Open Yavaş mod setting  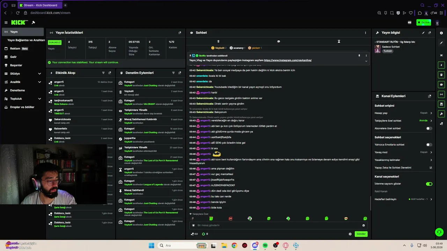click(x=403, y=152)
